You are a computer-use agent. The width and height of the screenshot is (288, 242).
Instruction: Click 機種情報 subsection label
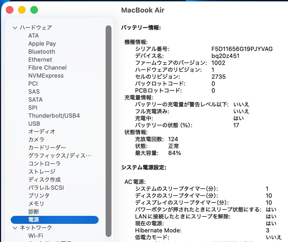(x=136, y=42)
